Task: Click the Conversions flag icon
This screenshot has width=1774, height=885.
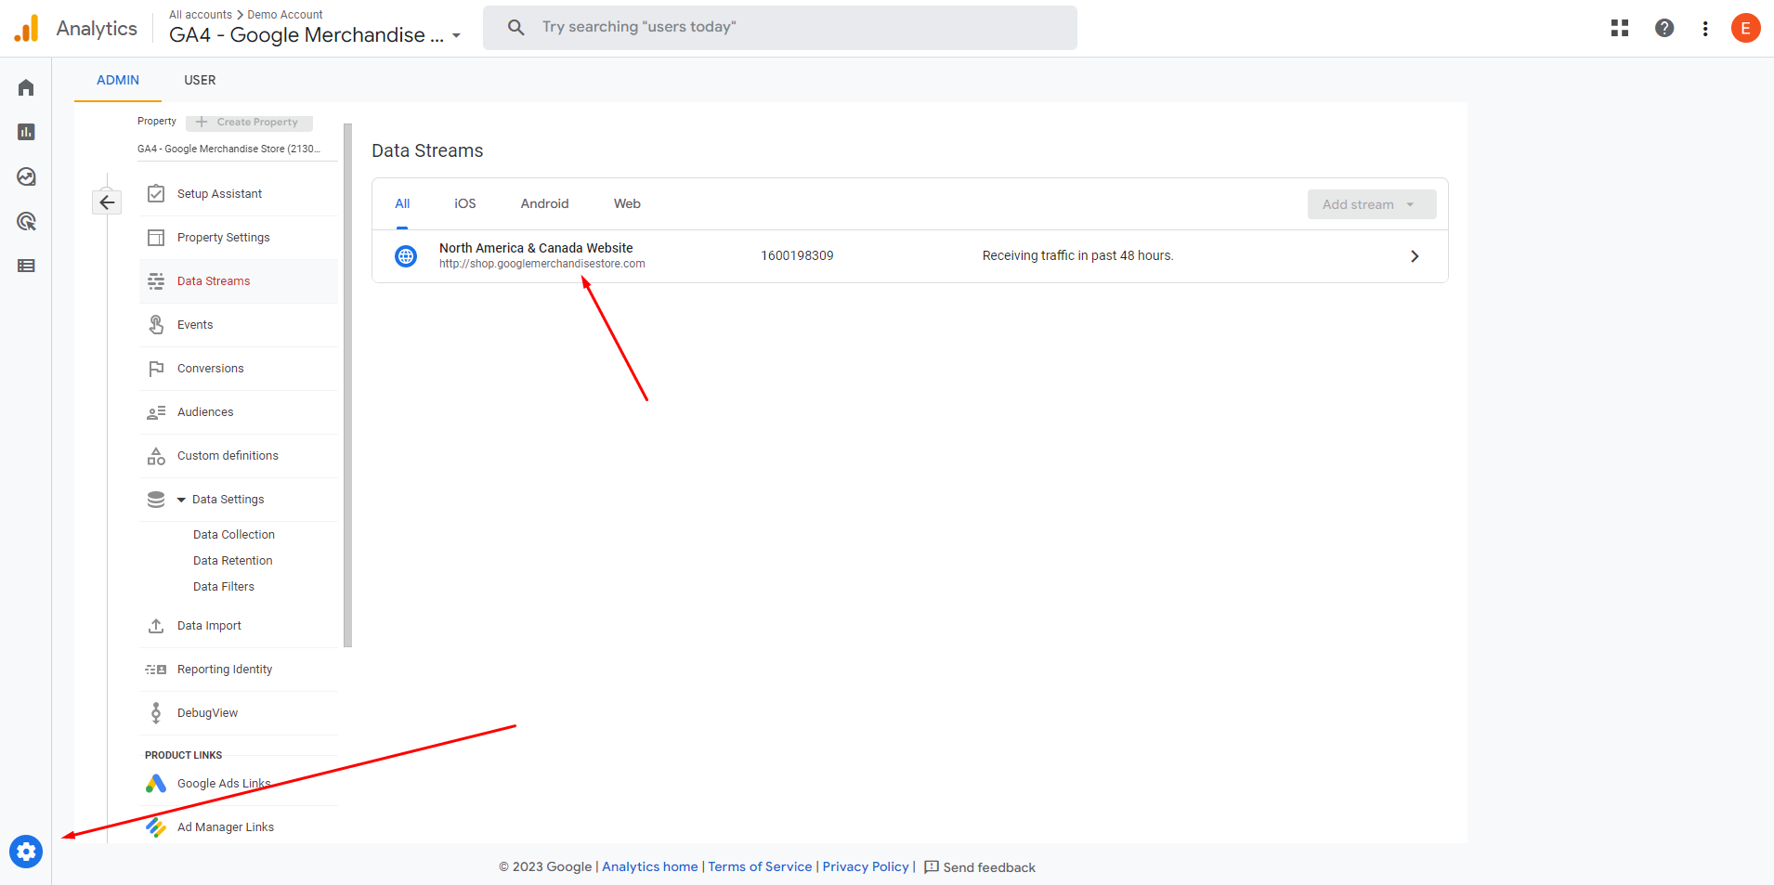Action: pyautogui.click(x=156, y=369)
